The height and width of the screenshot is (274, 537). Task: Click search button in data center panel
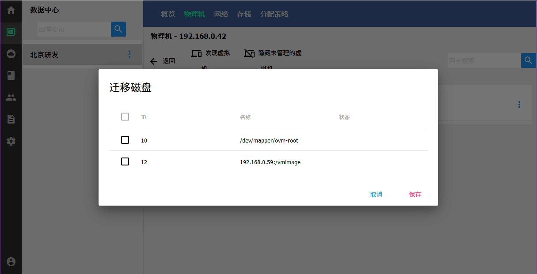(118, 29)
